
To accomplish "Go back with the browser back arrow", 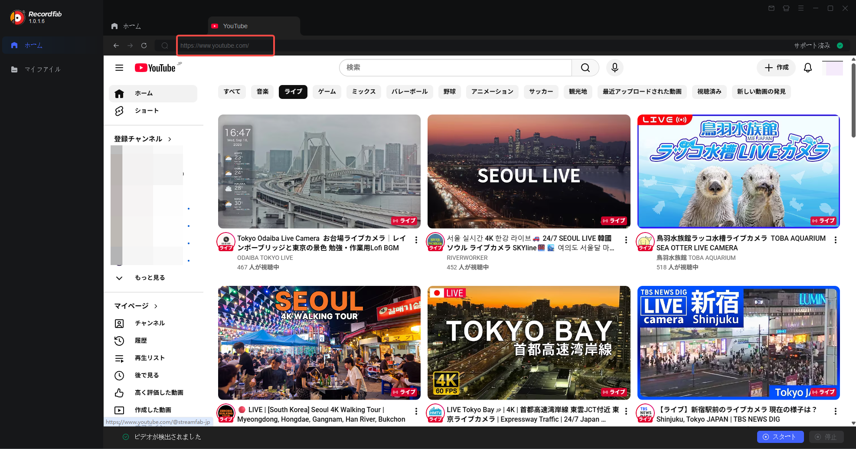I will 116,46.
